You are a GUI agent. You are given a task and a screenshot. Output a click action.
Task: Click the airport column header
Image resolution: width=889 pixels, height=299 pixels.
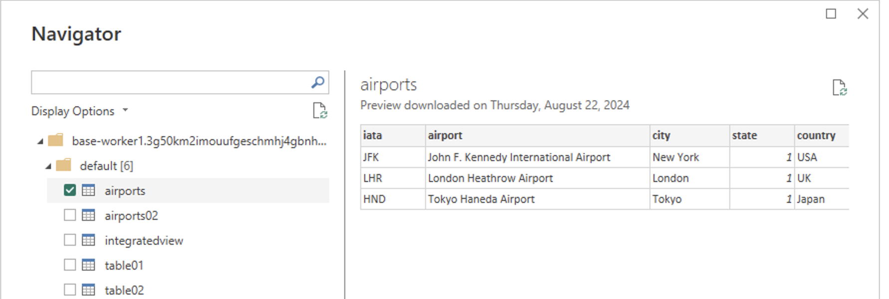click(445, 136)
